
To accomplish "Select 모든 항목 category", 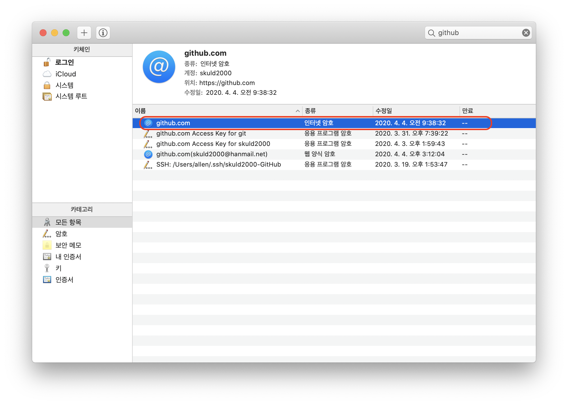I will point(68,222).
